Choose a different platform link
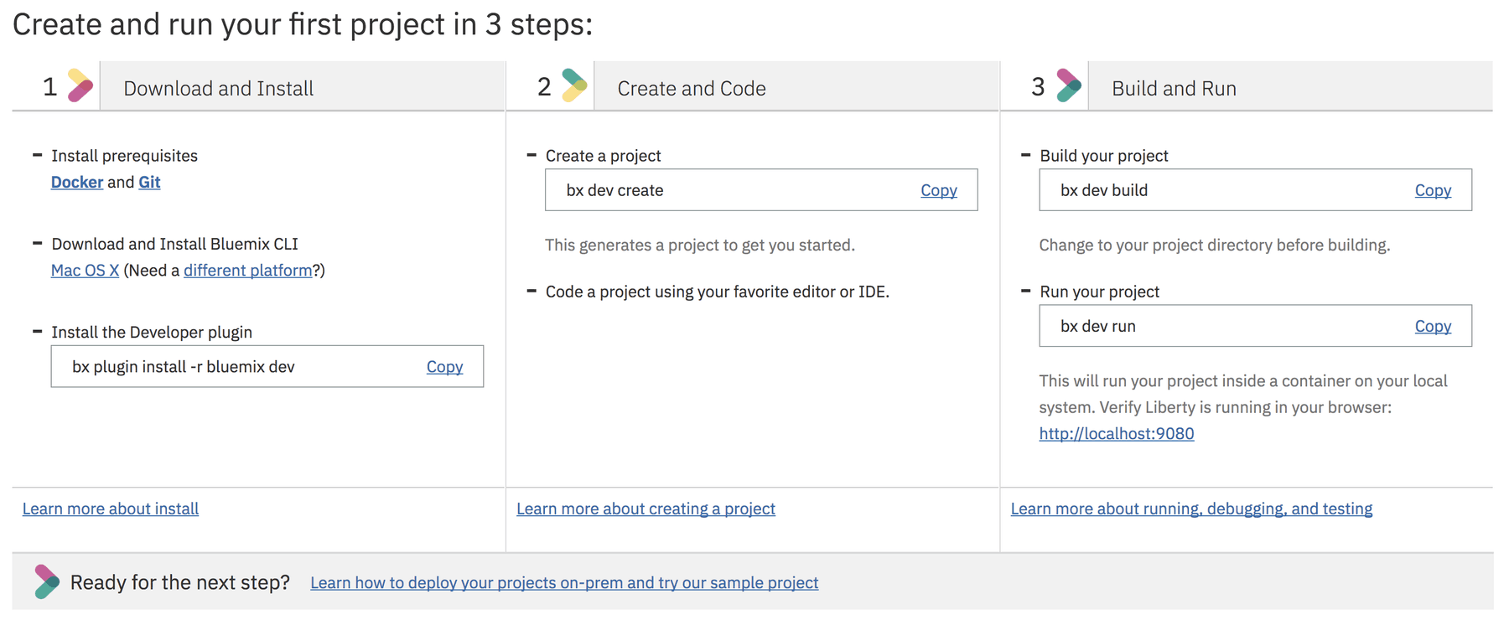 tap(247, 270)
